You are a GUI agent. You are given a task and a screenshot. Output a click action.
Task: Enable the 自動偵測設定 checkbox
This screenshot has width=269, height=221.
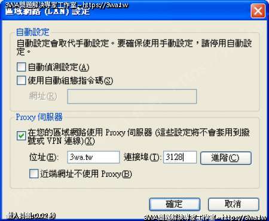[22, 67]
